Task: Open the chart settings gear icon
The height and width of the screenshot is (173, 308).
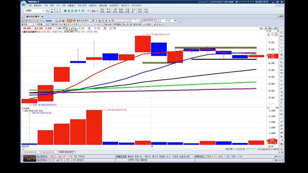Action: pyautogui.click(x=61, y=25)
